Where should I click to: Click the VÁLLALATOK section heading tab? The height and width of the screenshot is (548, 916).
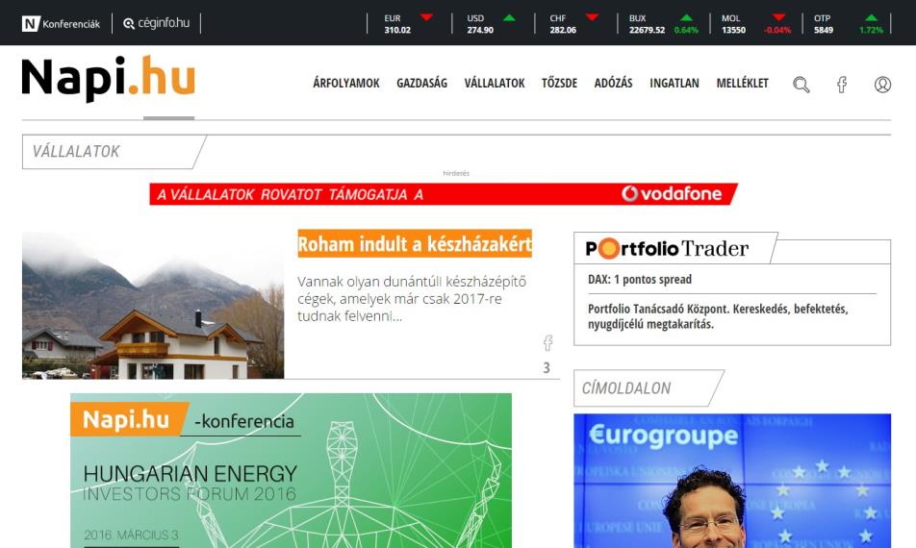click(114, 152)
